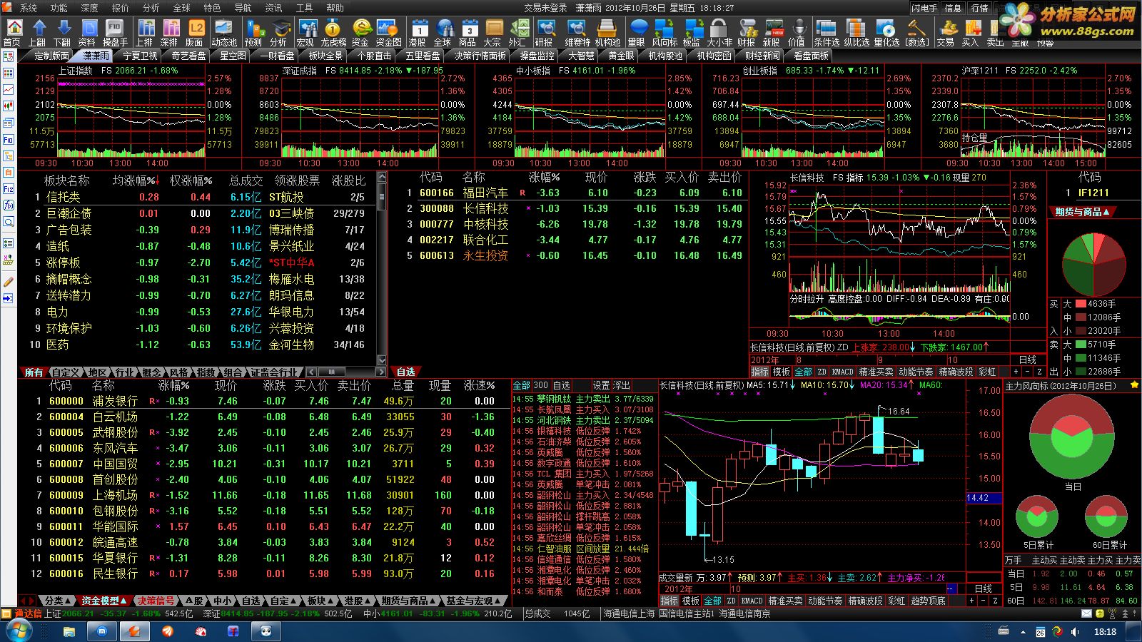Image resolution: width=1142 pixels, height=642 pixels.
Task: Expand the 港股 bottom dropdown tab
Action: [357, 601]
